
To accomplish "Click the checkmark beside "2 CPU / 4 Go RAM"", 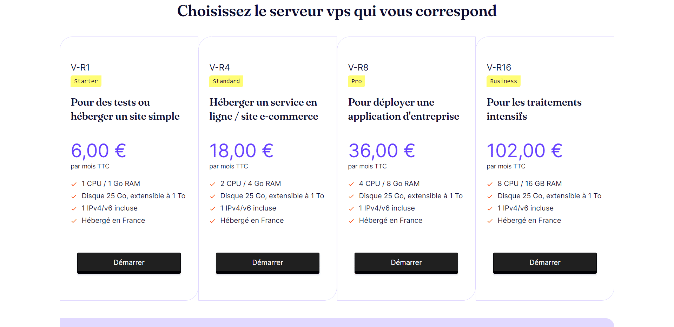I will pyautogui.click(x=212, y=184).
